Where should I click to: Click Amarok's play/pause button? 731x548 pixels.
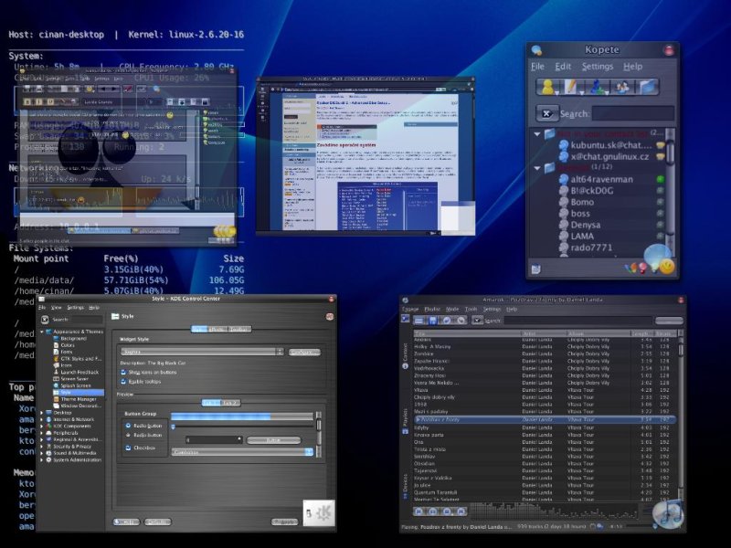coord(432,511)
